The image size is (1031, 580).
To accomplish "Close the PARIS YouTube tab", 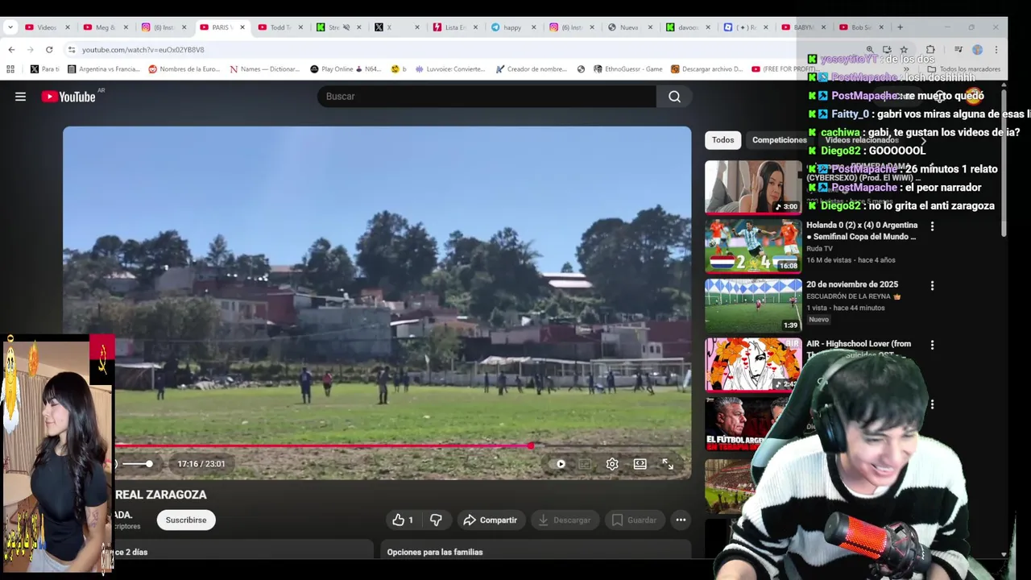I will coord(242,27).
